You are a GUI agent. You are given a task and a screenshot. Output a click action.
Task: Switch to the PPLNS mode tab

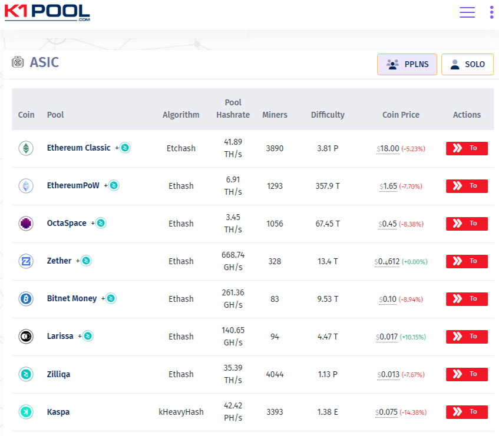point(407,64)
